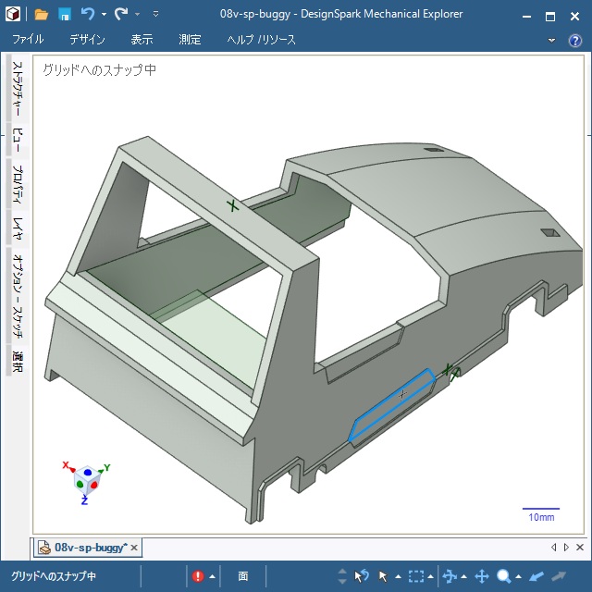Screen dimensions: 592x592
Task: Click the Open folder icon in quick access toolbar
Action: [x=41, y=15]
